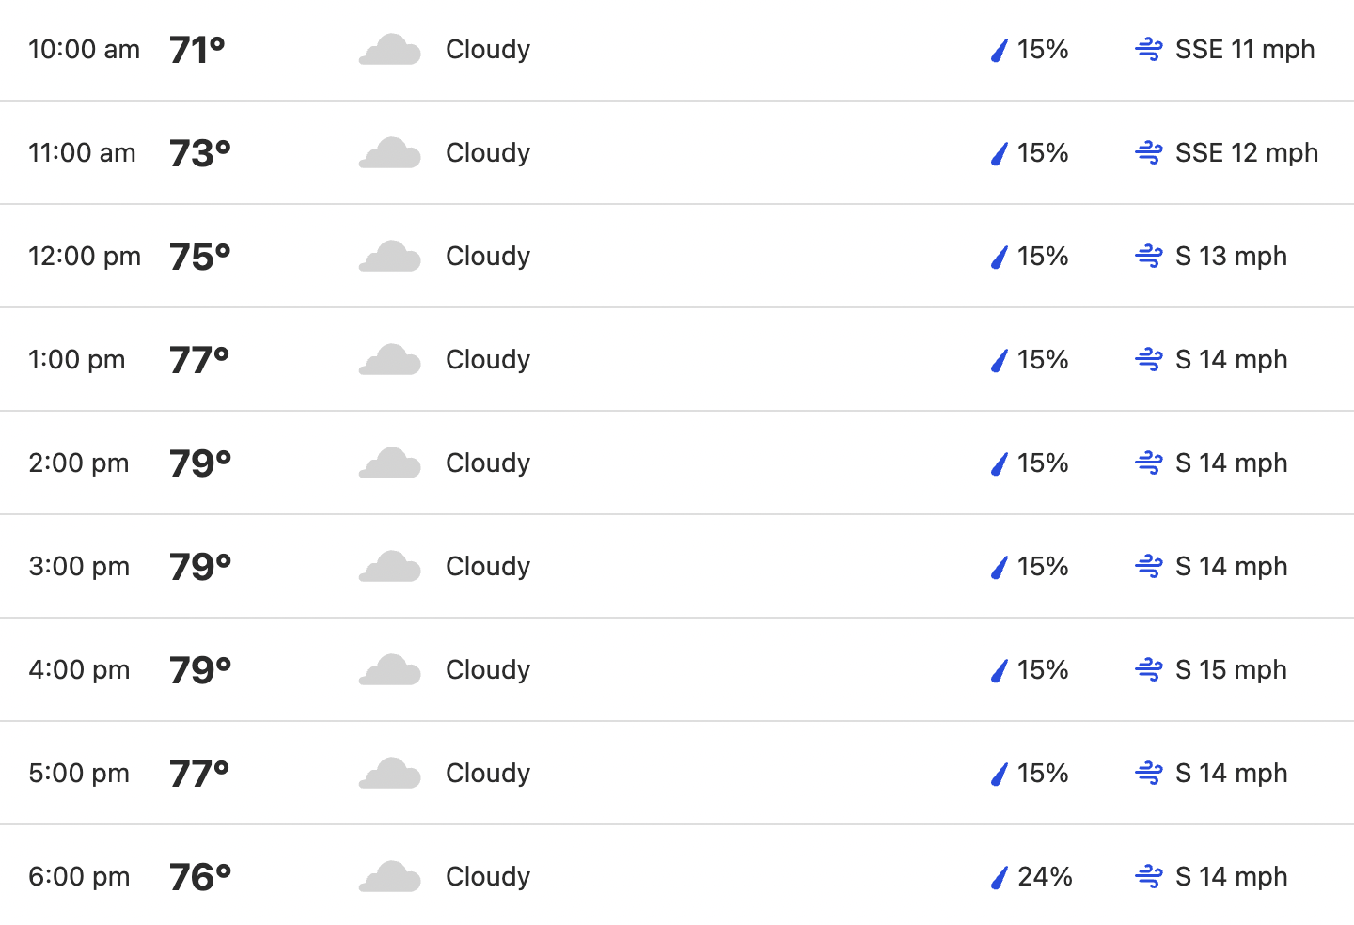1354x925 pixels.
Task: Select the cloud icon at 3:00 pm
Action: click(390, 566)
